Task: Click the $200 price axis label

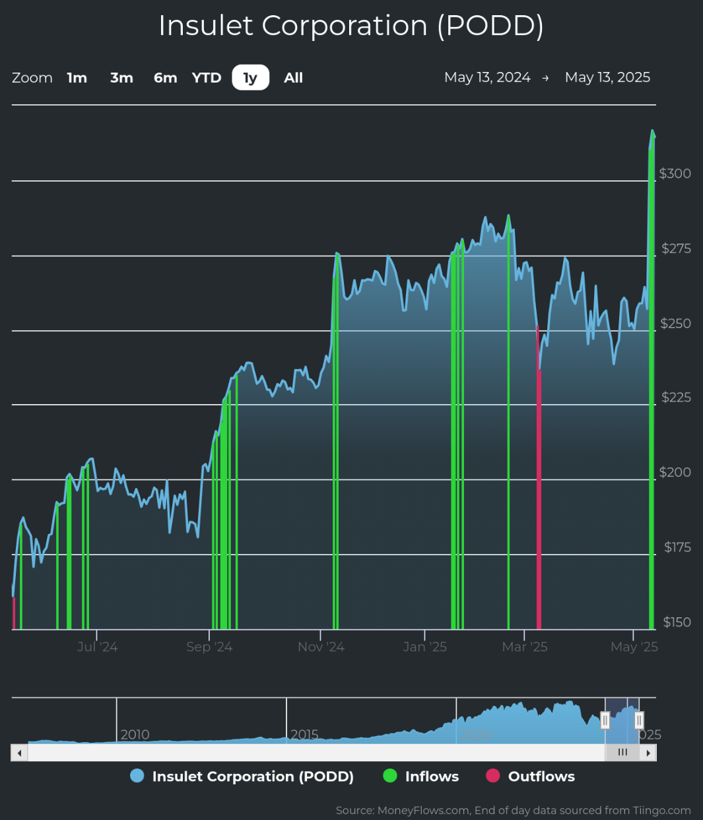Action: [675, 472]
